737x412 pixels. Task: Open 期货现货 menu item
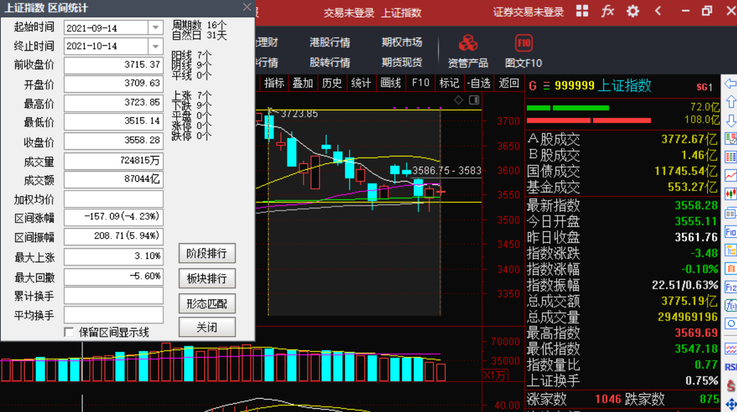(402, 63)
